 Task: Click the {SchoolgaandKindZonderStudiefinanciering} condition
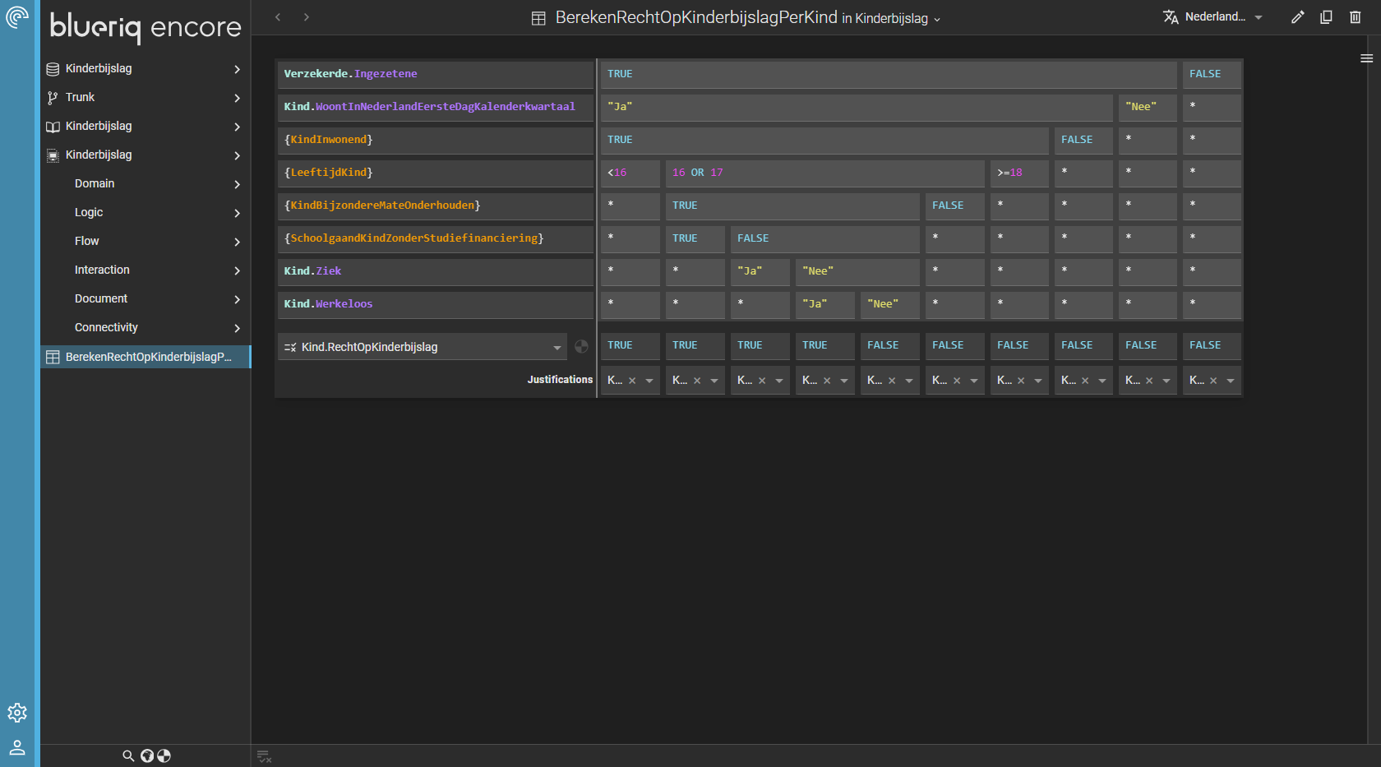point(435,238)
